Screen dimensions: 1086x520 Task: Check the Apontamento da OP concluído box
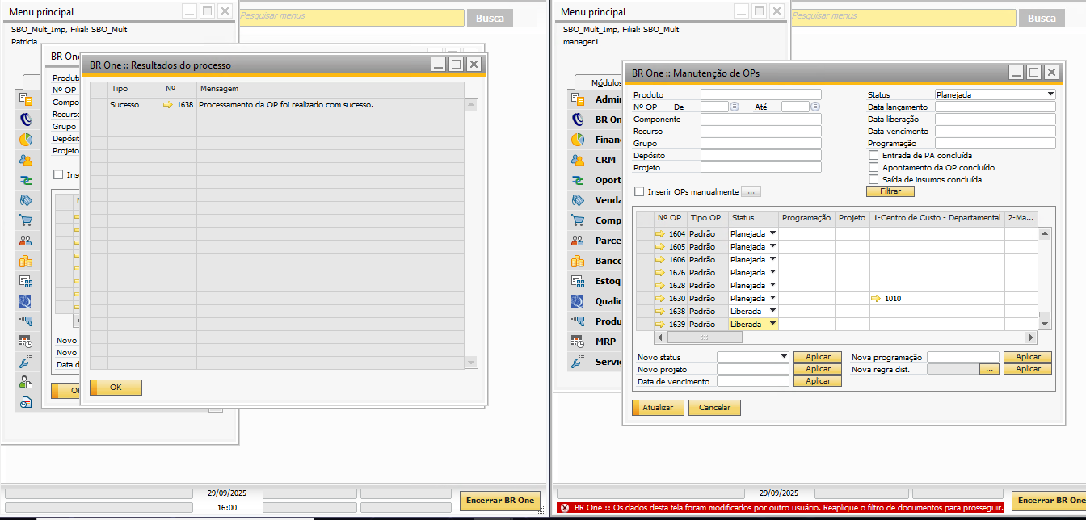pos(873,167)
